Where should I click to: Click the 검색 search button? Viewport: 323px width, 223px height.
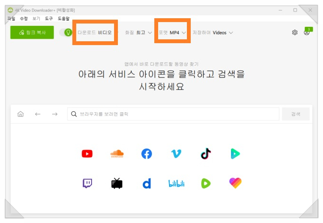pyautogui.click(x=296, y=114)
